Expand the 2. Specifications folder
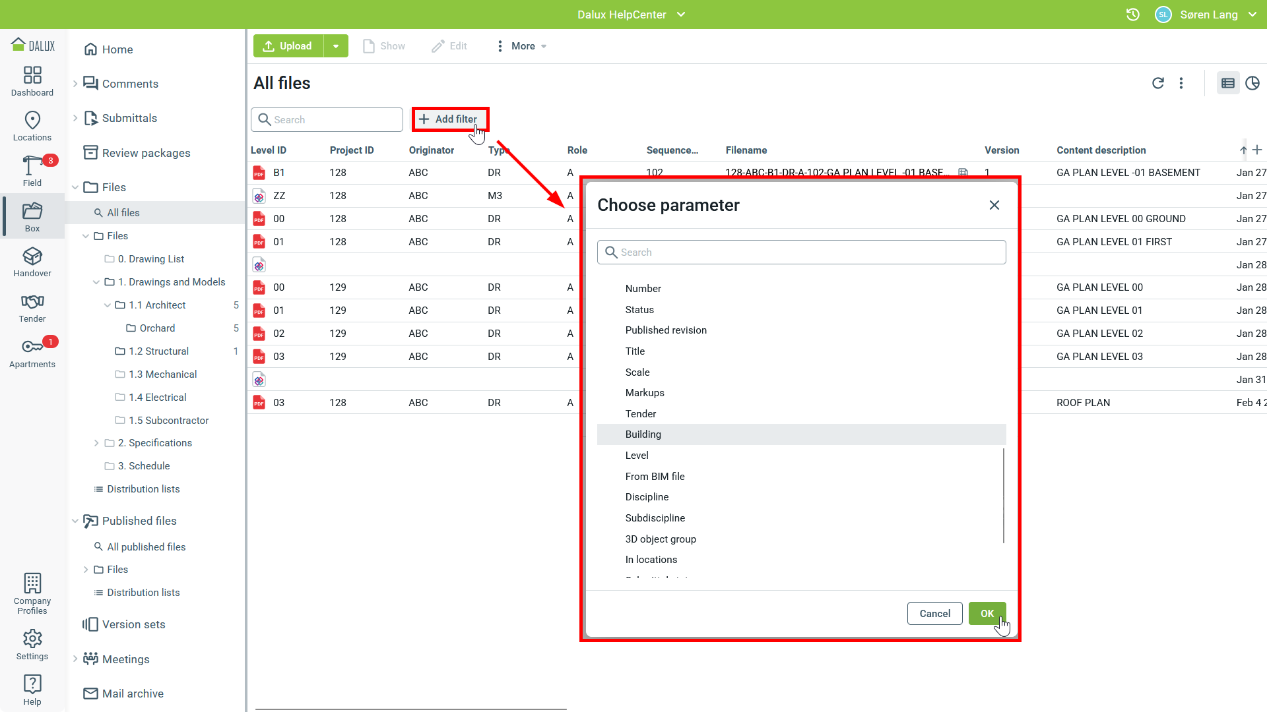This screenshot has width=1267, height=712. 96,443
